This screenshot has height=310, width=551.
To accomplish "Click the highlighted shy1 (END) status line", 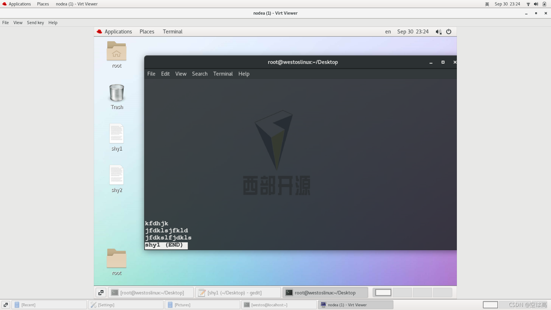I will tap(166, 246).
